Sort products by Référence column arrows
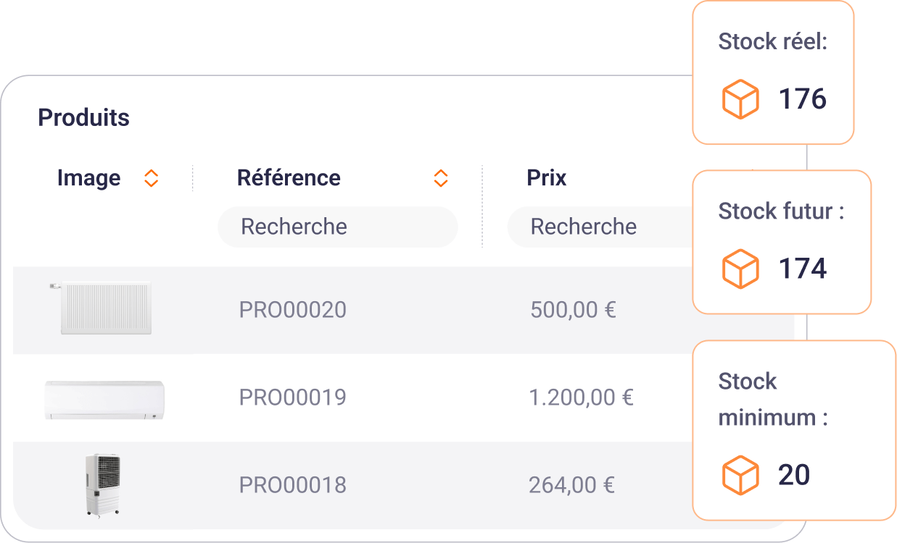 (440, 178)
